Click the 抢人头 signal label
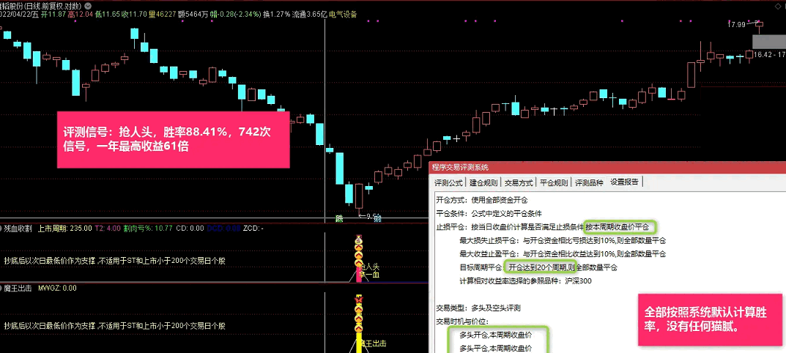Screen dimensions: 786x353 (x=370, y=267)
